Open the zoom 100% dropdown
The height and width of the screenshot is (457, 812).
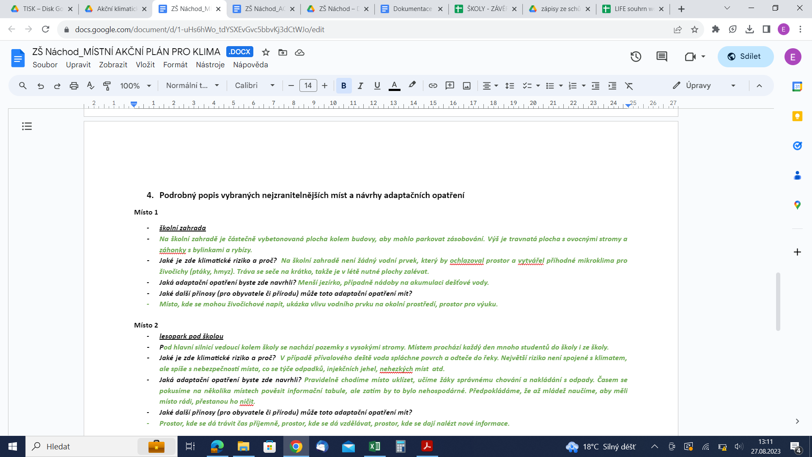click(135, 86)
